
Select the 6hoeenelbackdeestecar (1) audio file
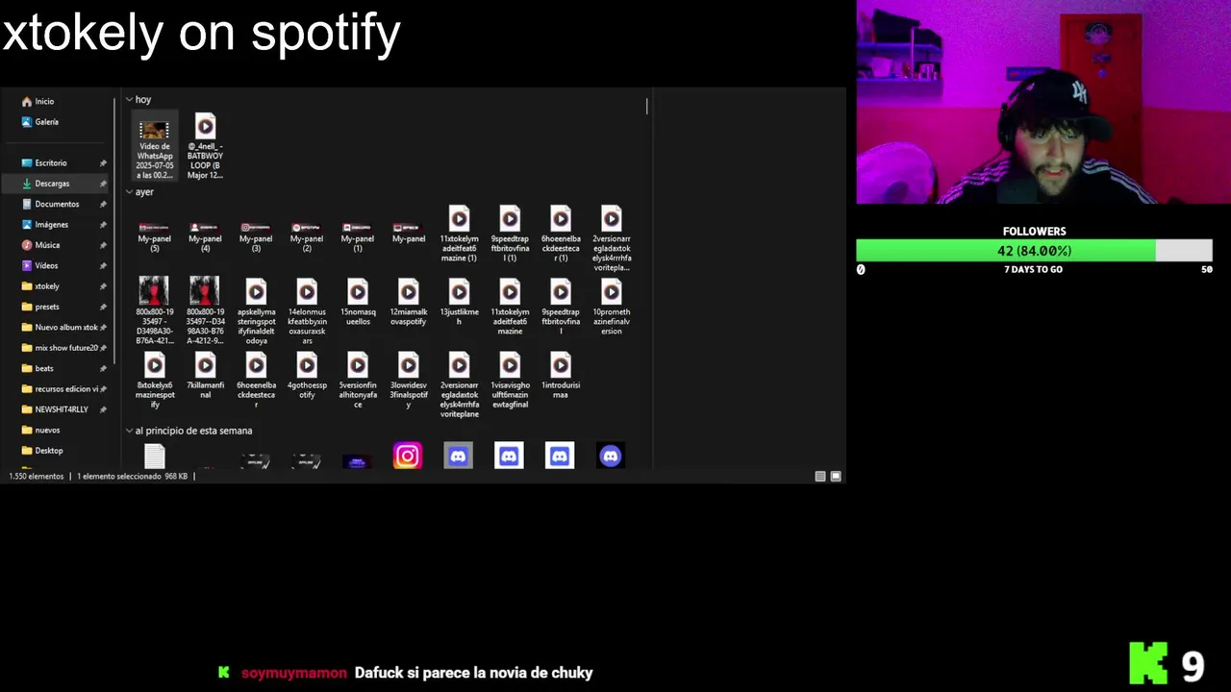point(561,234)
